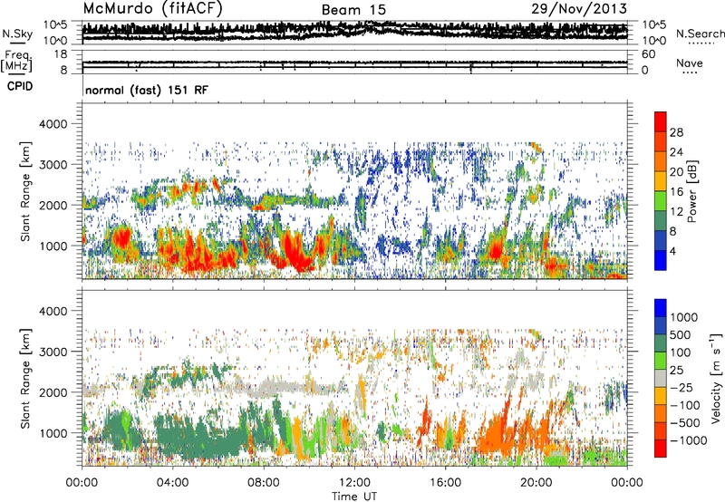Click the '04:00' time axis label

point(172,483)
